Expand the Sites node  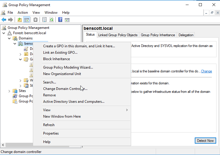click(x=9, y=91)
